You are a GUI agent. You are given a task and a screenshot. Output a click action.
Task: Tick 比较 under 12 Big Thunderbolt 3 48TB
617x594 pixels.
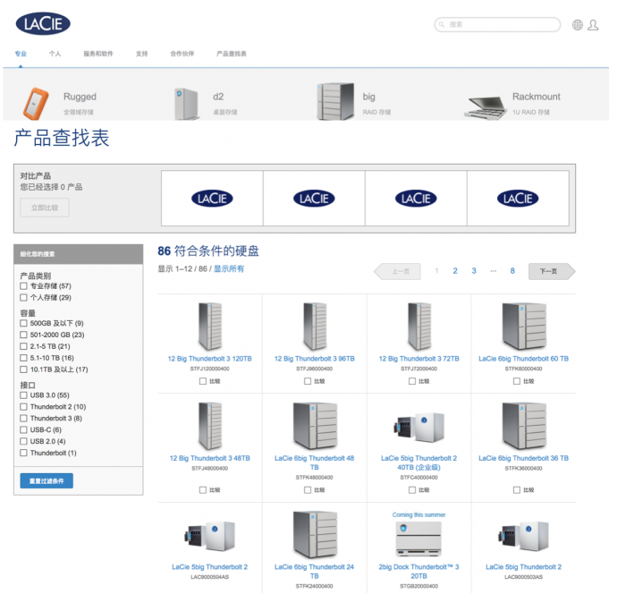[203, 490]
